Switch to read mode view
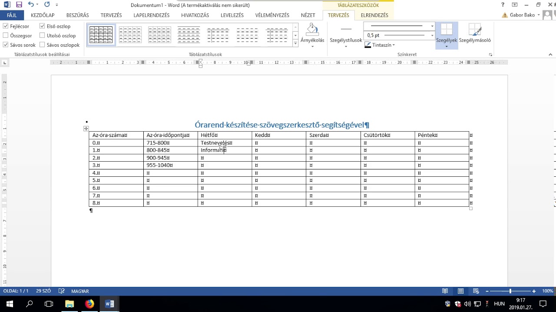 (445, 291)
